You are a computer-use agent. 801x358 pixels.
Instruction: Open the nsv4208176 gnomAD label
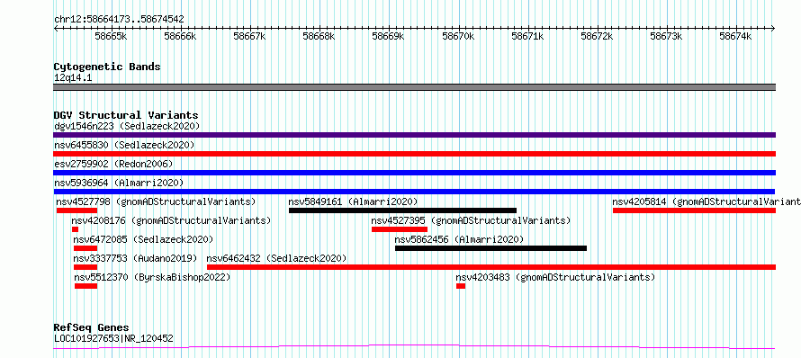point(171,220)
